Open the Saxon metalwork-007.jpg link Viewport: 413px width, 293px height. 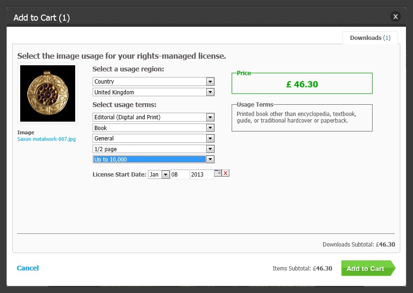[x=47, y=139]
